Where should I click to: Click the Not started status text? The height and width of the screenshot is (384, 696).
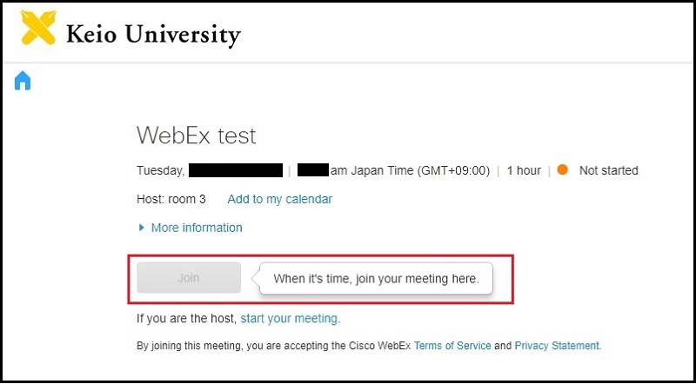point(608,170)
